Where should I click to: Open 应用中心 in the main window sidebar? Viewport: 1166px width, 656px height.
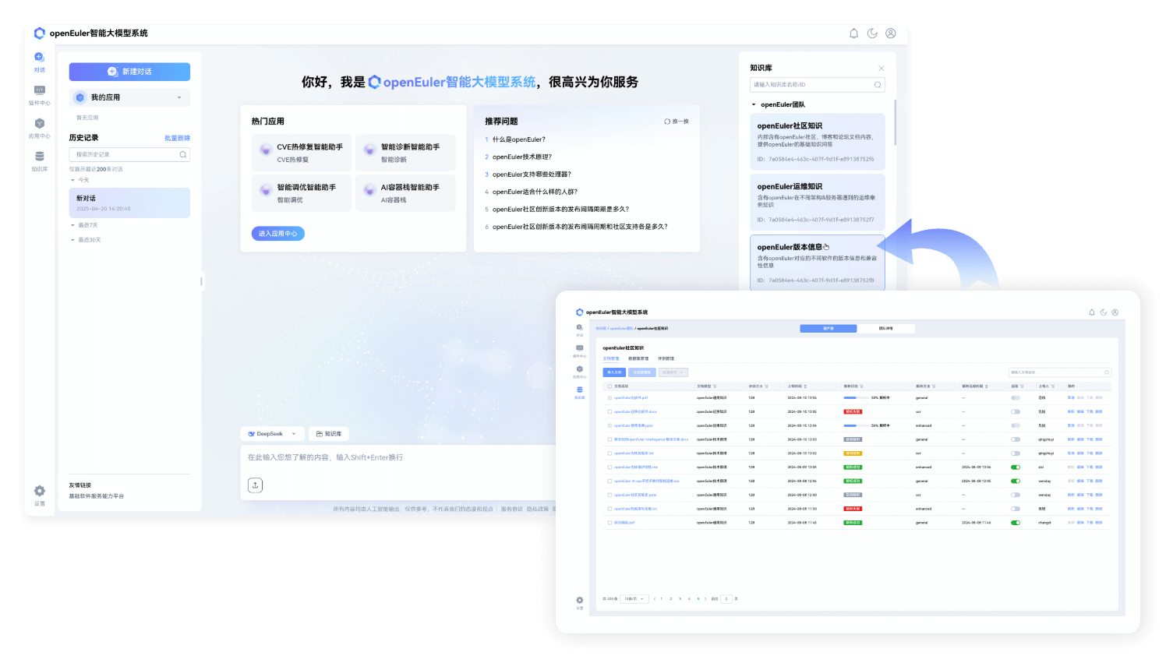[40, 126]
